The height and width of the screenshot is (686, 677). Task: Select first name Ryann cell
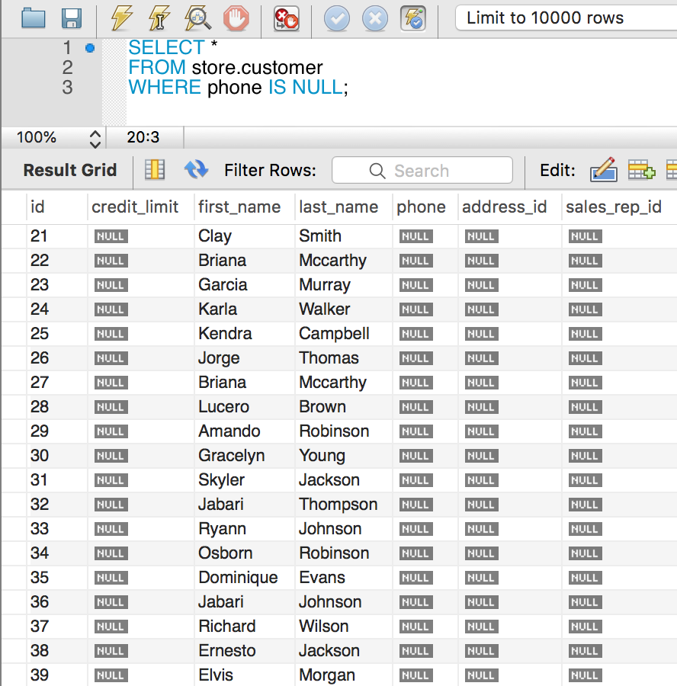(245, 529)
